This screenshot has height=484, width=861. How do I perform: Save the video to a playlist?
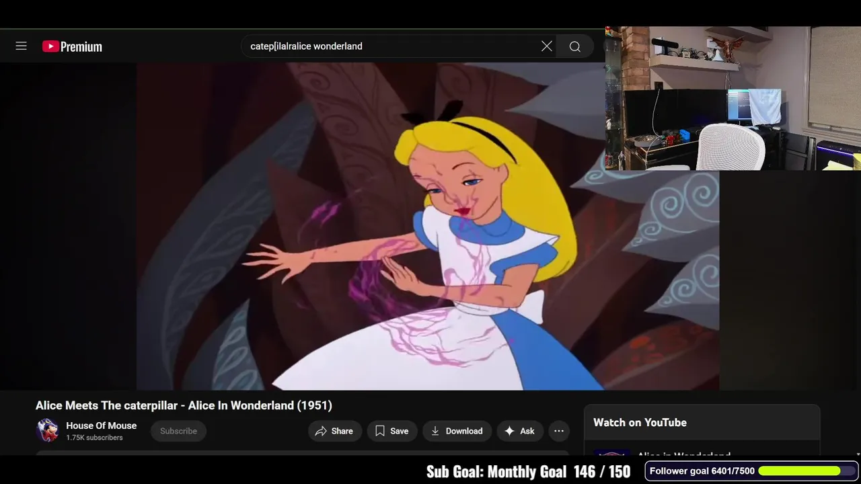coord(392,431)
